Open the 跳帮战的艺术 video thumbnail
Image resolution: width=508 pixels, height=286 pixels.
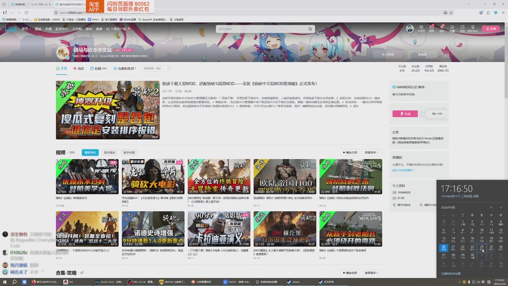[x=351, y=177]
